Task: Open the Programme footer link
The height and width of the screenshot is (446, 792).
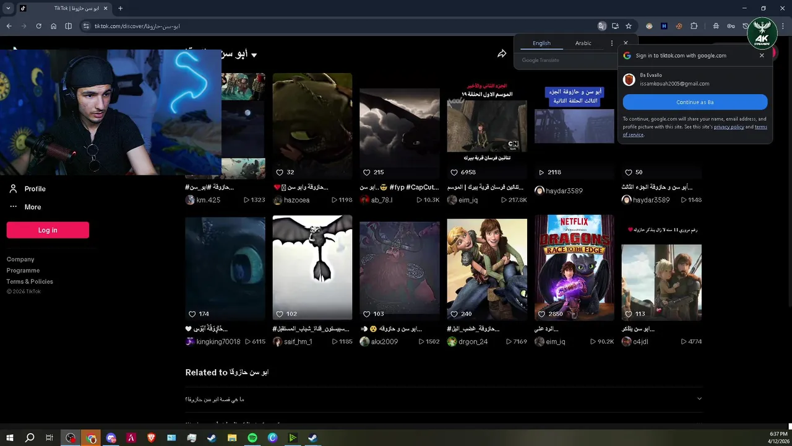Action: 23,271
